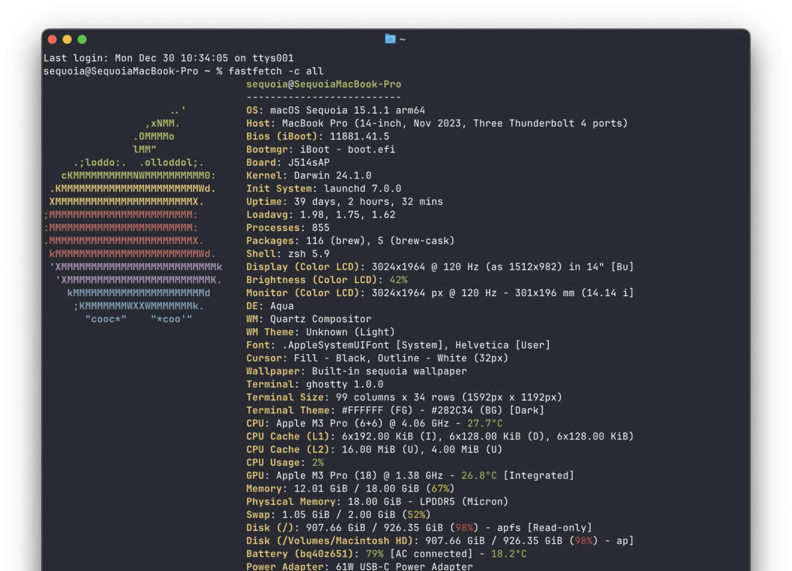The image size is (792, 571).
Task: Click 'Wallpaper: Built-in sequoia wallpaper' line
Action: (x=356, y=371)
